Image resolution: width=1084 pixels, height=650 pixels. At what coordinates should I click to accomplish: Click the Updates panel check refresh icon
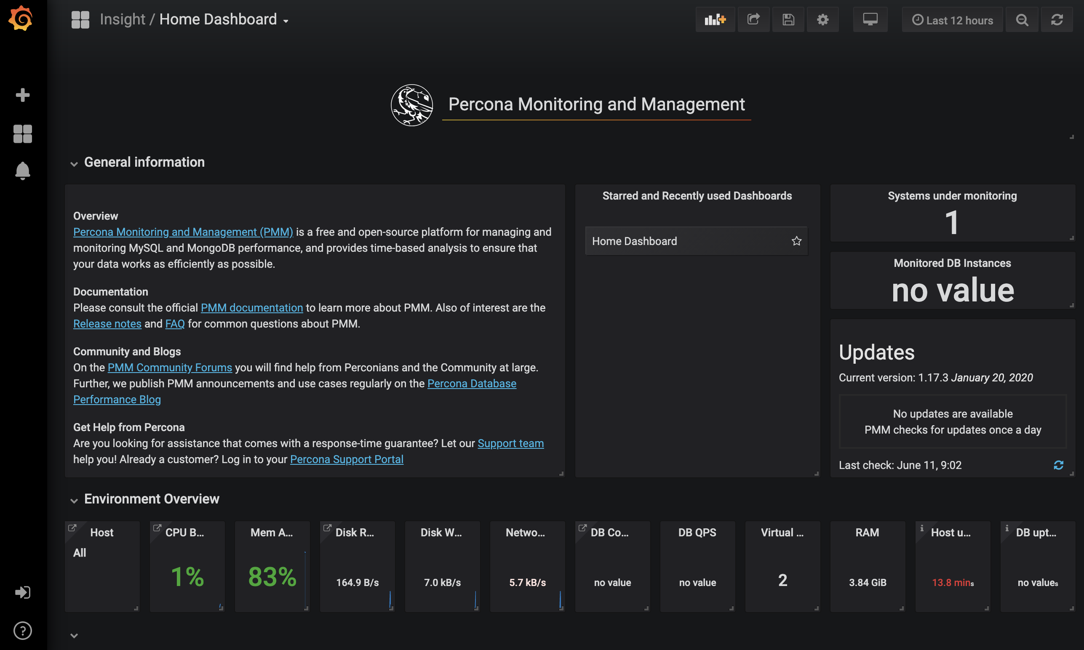[1058, 465]
